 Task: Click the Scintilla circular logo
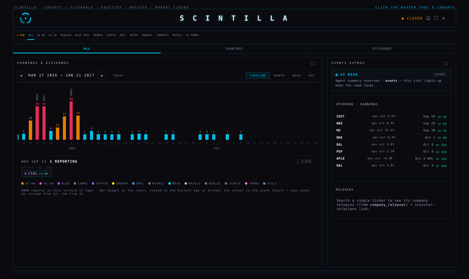25,18
